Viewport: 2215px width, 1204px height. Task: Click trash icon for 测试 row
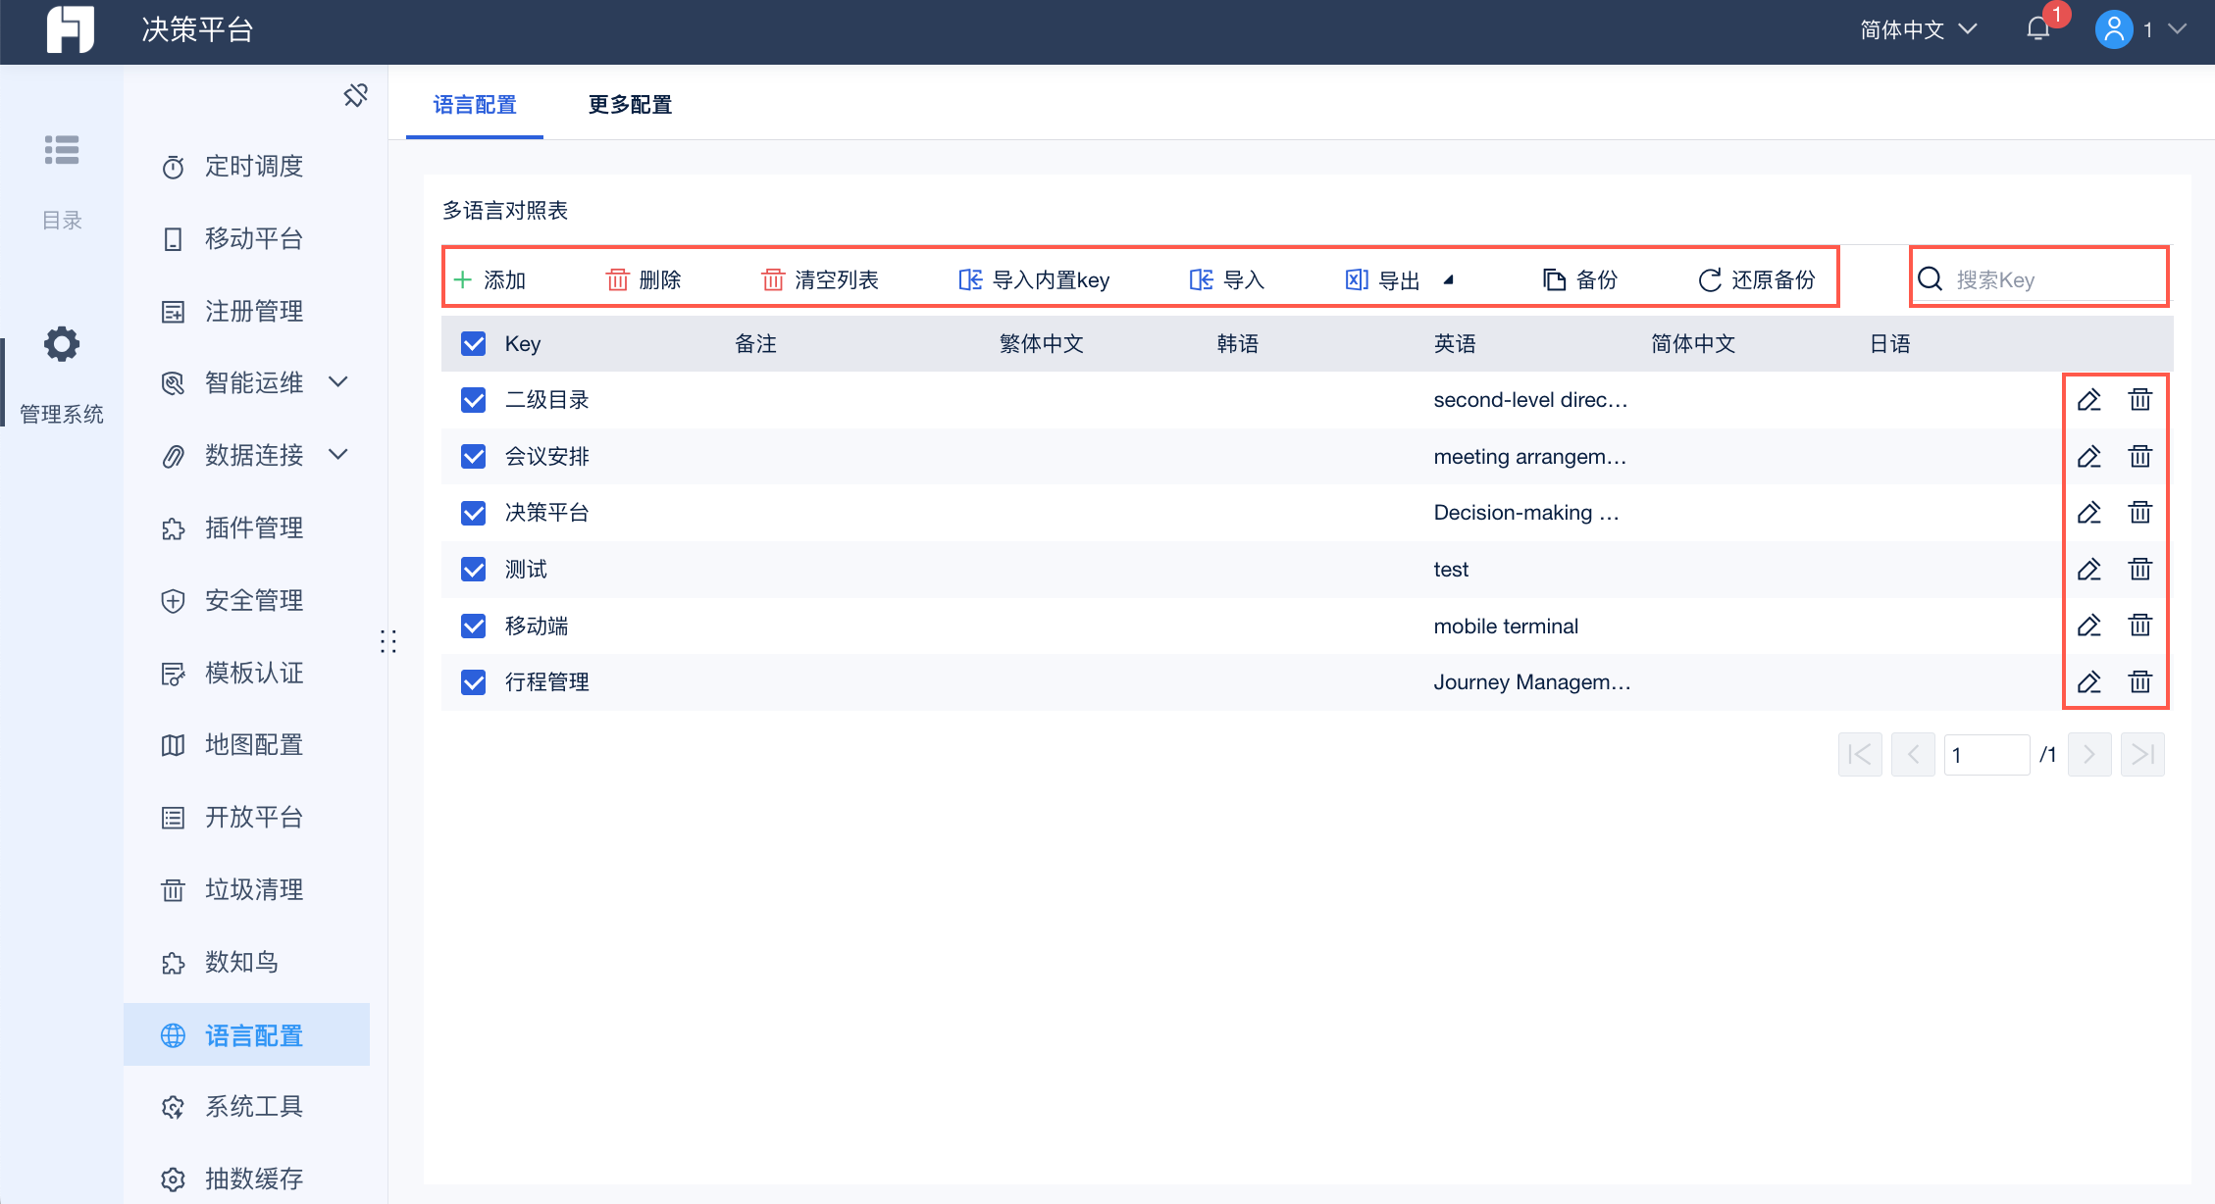click(x=2139, y=570)
